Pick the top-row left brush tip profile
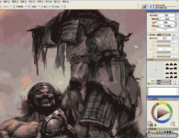This screenshot has height=138, width=179. [167, 64]
